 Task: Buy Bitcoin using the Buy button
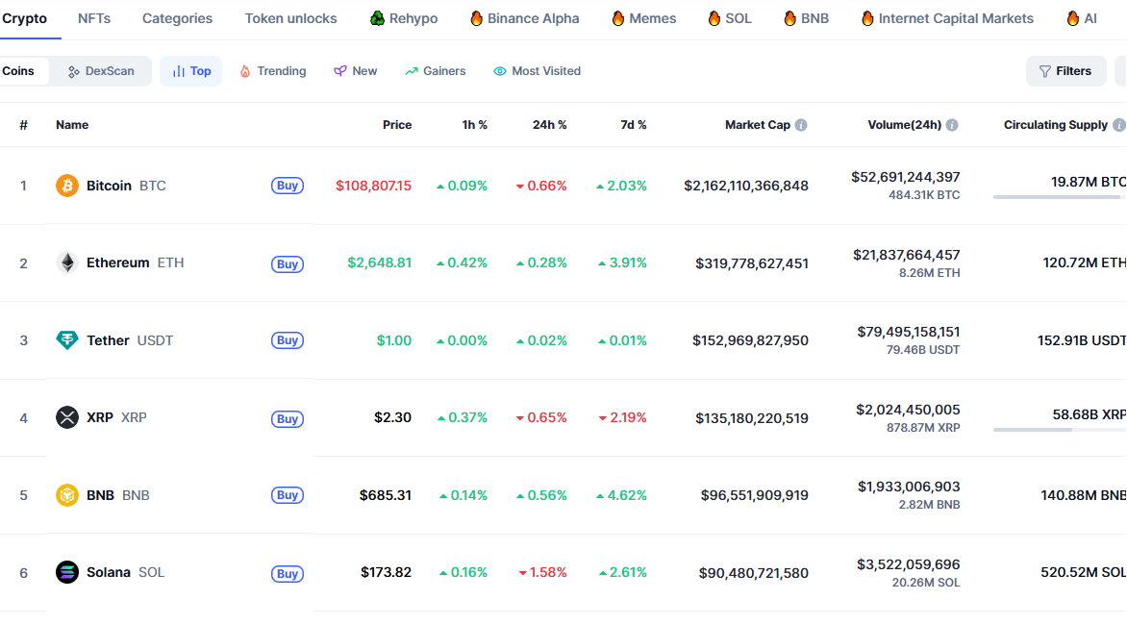pos(288,186)
